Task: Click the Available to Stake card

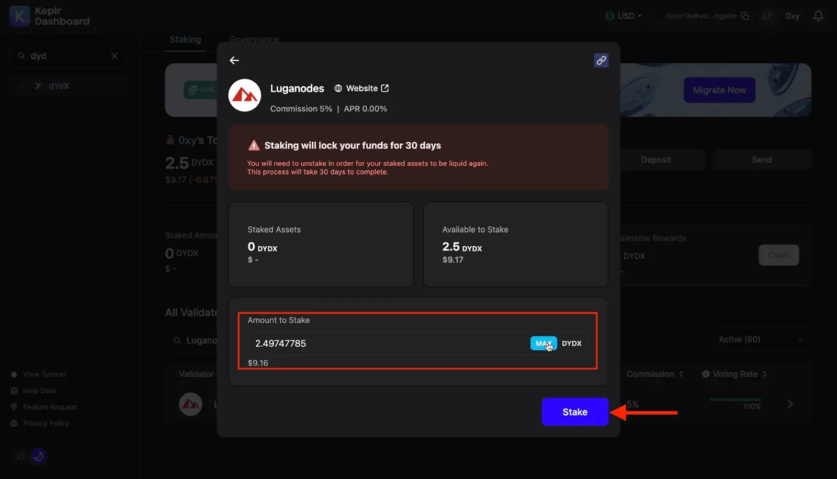Action: (x=516, y=244)
